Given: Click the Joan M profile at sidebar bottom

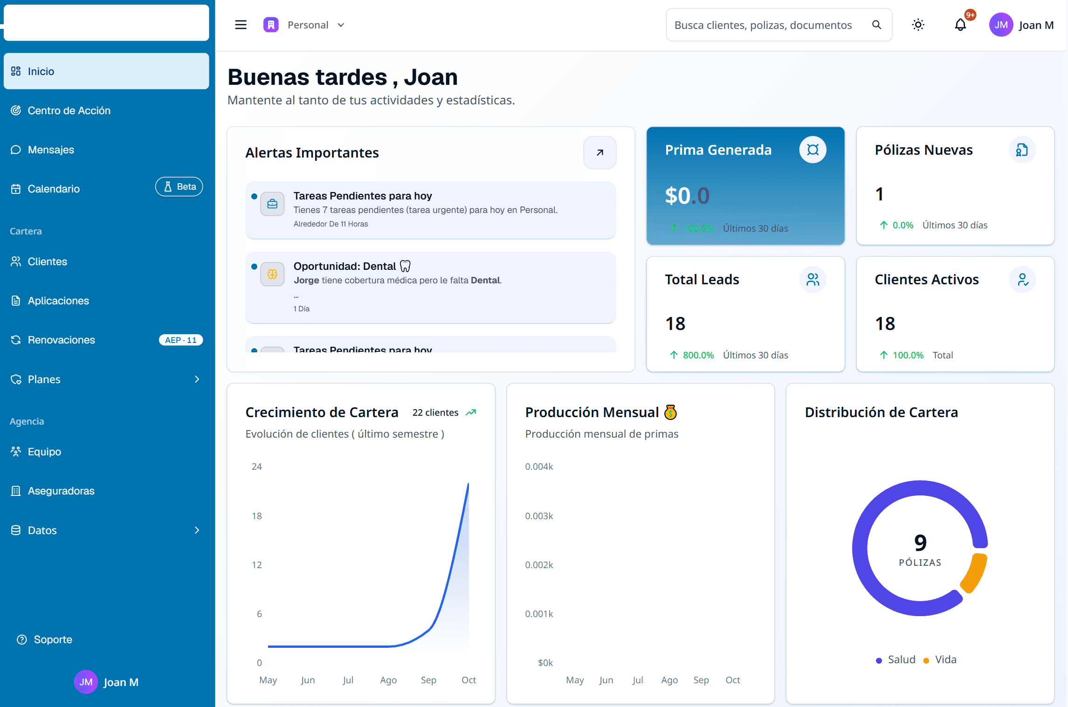Looking at the screenshot, I should tap(106, 682).
